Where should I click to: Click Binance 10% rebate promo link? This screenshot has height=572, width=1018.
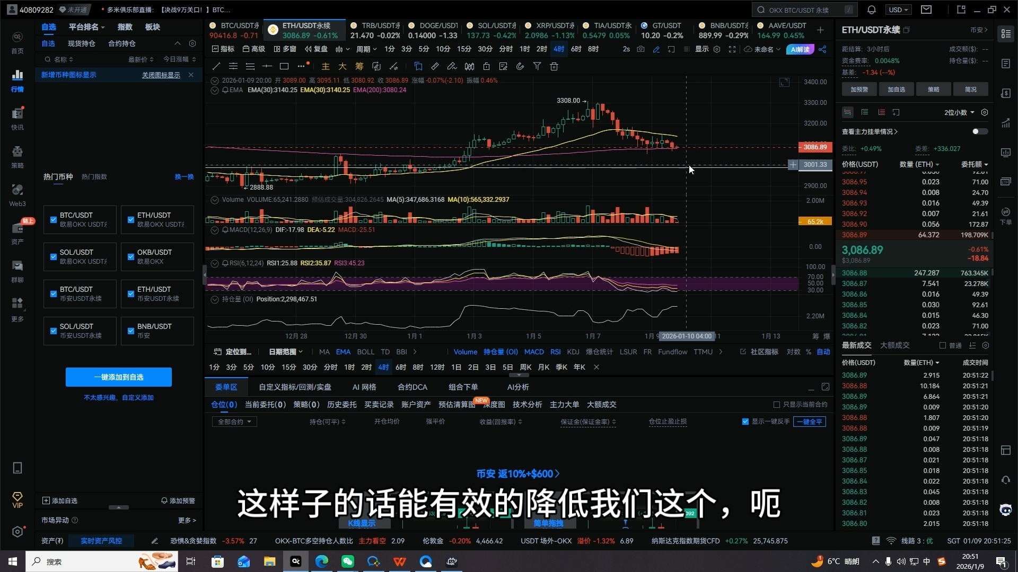[518, 474]
